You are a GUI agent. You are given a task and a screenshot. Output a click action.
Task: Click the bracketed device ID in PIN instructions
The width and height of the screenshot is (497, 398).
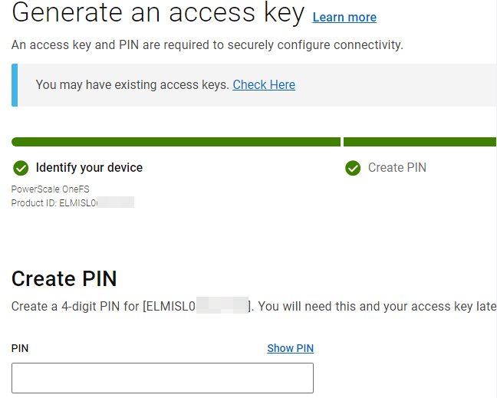[x=197, y=307]
